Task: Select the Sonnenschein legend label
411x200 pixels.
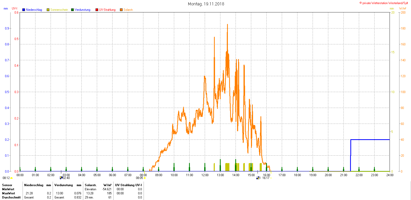Action: point(59,10)
